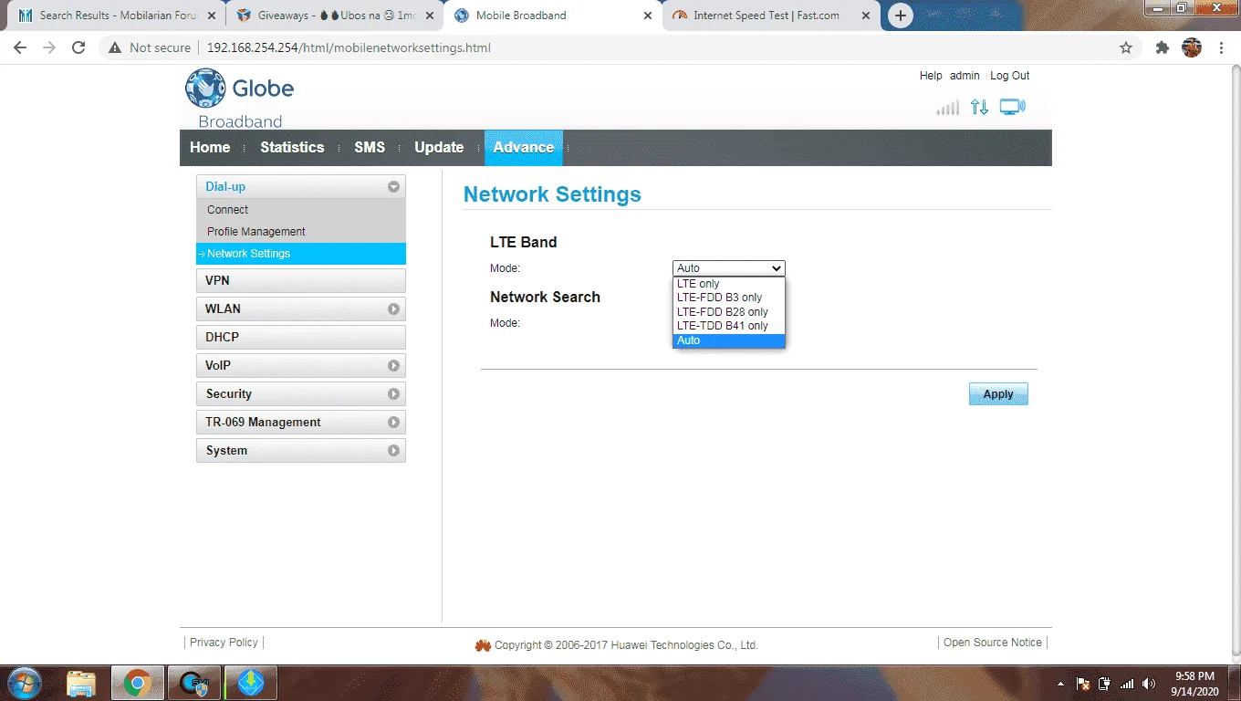The image size is (1241, 701).
Task: Open File Explorer from taskbar
Action: coord(81,683)
